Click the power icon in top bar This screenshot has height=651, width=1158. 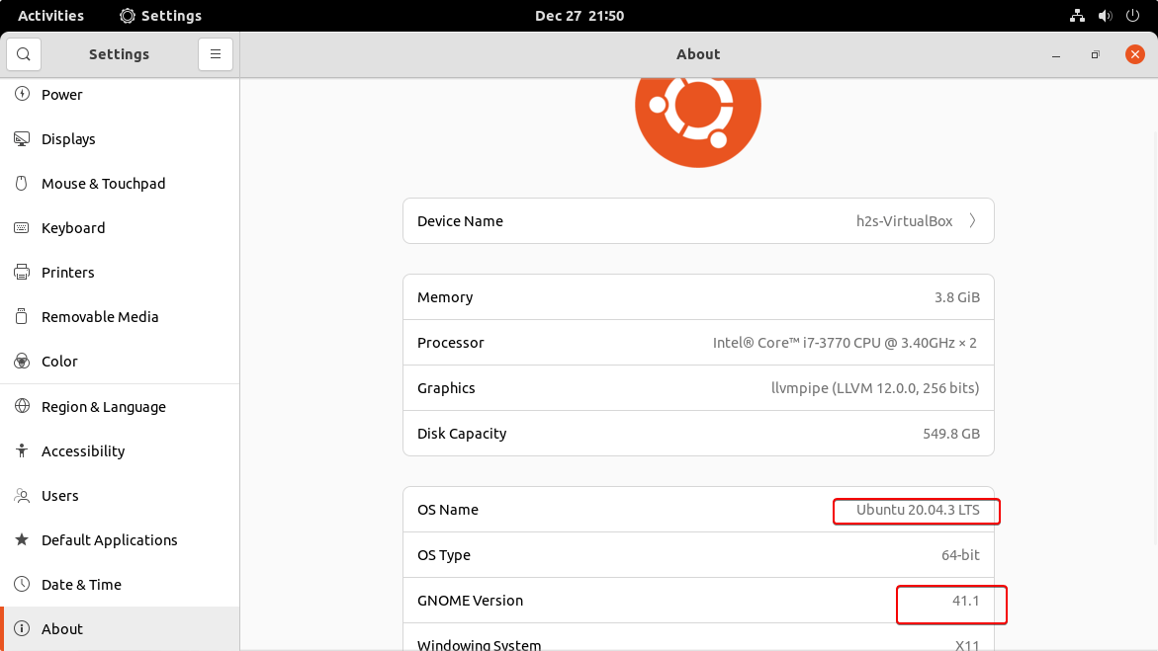point(1132,16)
